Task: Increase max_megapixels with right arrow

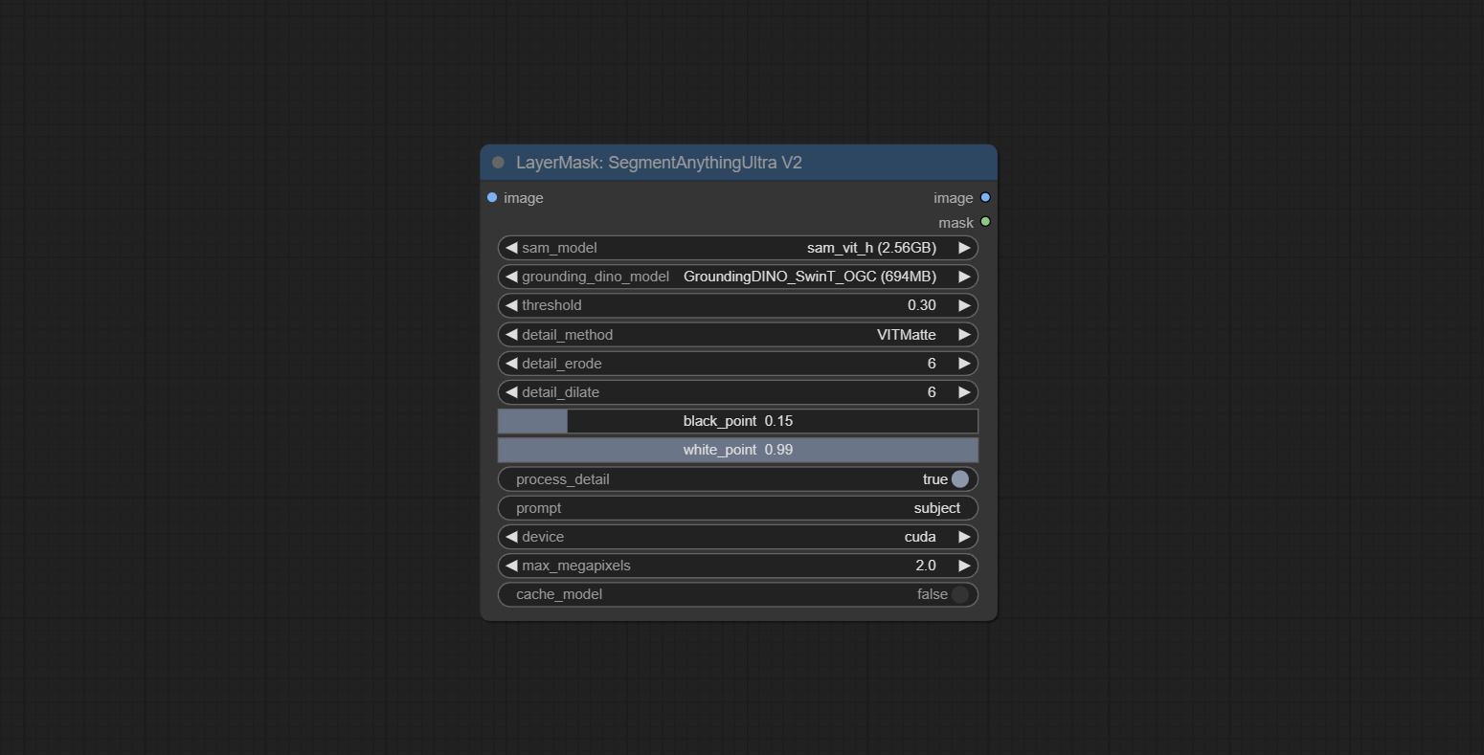Action: [964, 566]
